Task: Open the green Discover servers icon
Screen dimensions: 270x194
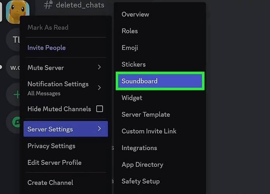Action: tap(16, 122)
